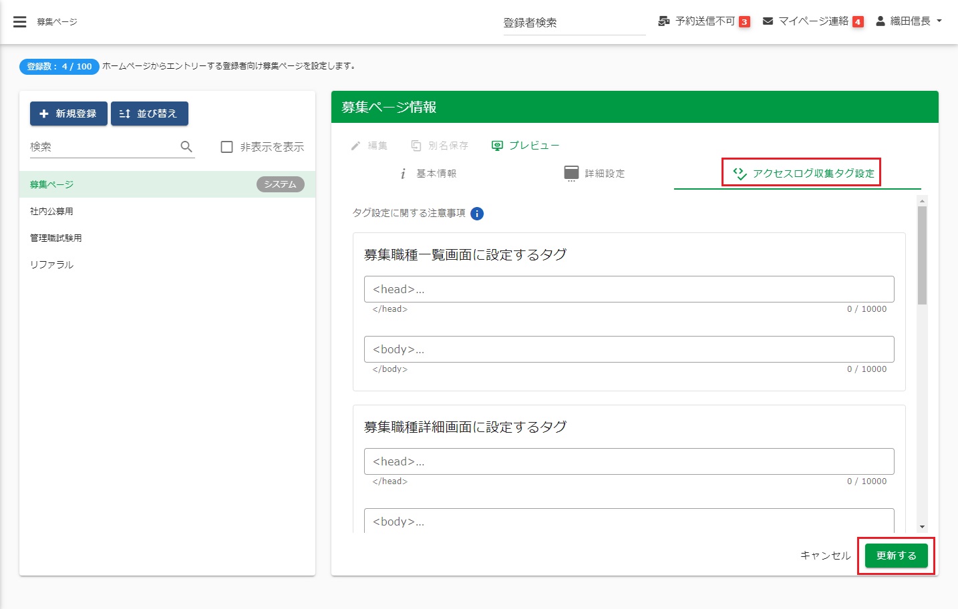Select the アクセスログ収集タグ設定 tab
Viewport: 958px width, 609px height.
click(802, 174)
